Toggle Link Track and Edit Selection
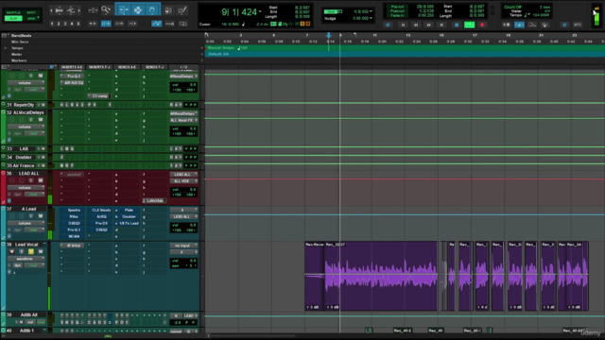This screenshot has height=340, width=605. [120, 24]
